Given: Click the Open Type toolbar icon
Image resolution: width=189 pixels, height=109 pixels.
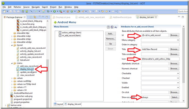Looking at the screenshot, I should pos(79,11).
